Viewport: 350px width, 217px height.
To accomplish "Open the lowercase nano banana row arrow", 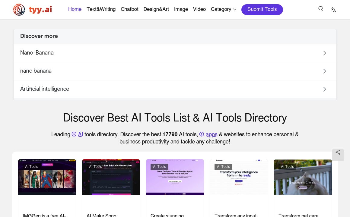I will [325, 71].
